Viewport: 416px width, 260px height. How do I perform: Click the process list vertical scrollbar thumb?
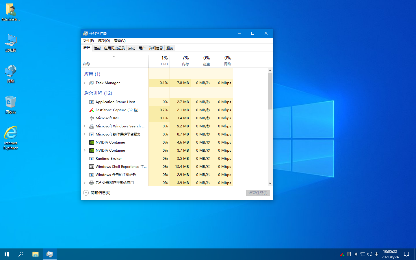[x=270, y=91]
